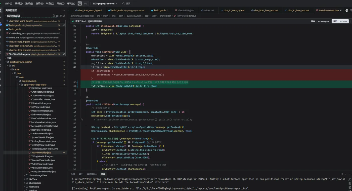Switch to the 问题 panel tab
The image size is (352, 191).
(x=73, y=174)
